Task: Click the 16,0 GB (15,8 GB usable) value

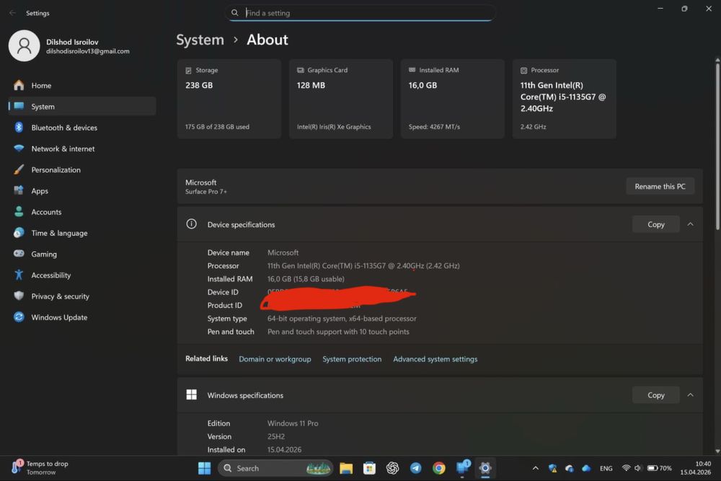Action: (306, 278)
